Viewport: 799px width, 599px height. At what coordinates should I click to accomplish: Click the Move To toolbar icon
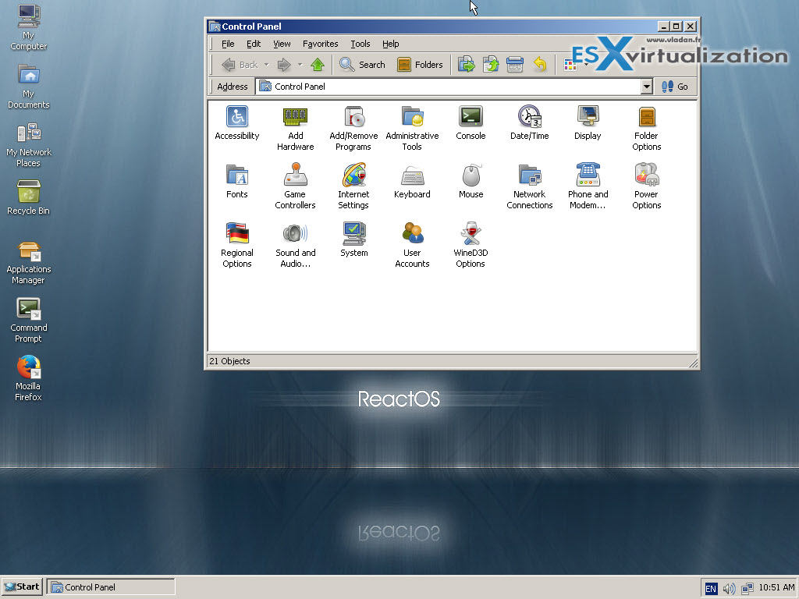click(466, 65)
